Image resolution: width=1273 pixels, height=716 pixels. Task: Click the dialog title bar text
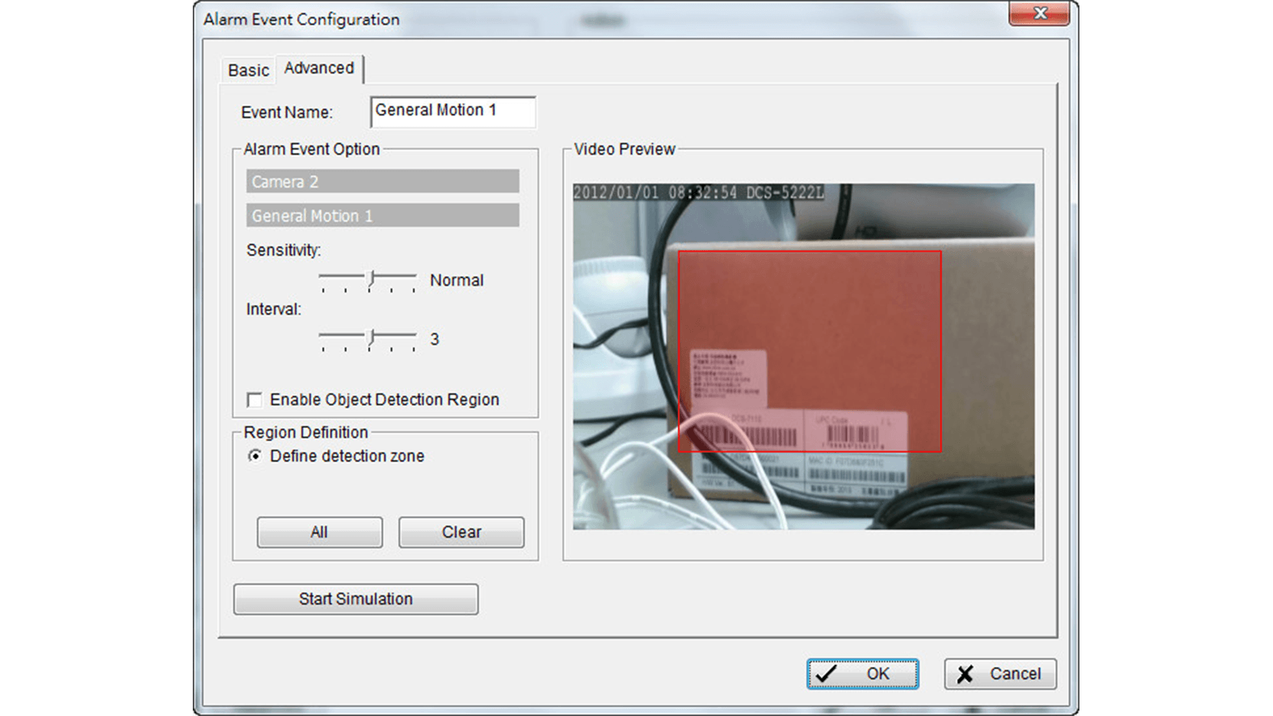pos(301,20)
